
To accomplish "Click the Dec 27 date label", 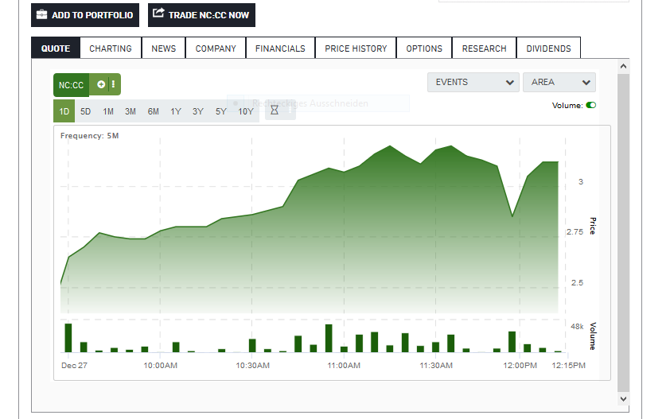I will (x=74, y=366).
